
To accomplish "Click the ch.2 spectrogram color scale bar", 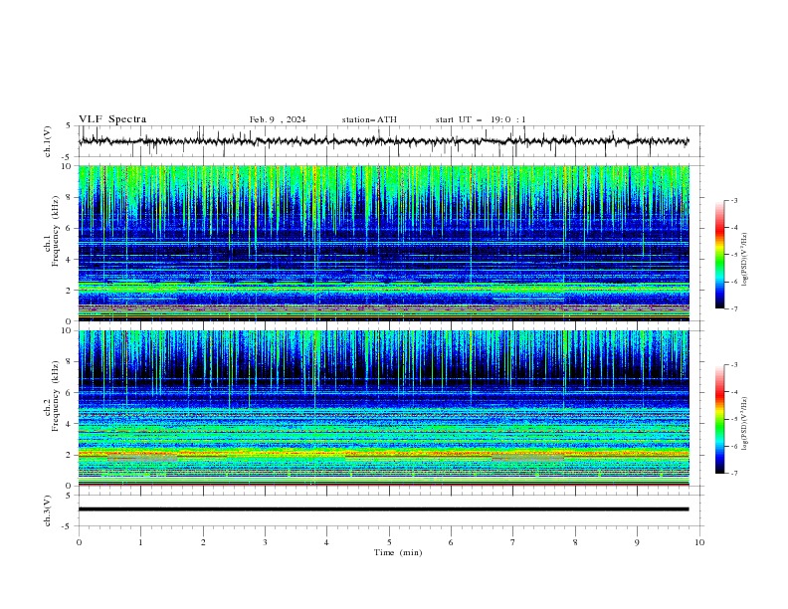I will coord(719,419).
